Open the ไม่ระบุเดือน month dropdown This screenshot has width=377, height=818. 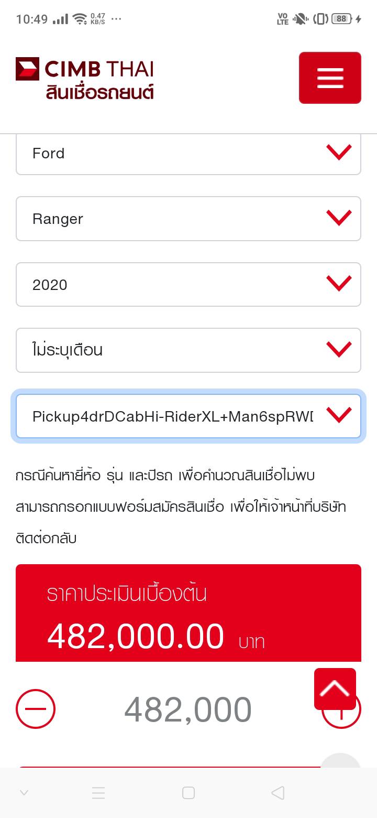173,350
